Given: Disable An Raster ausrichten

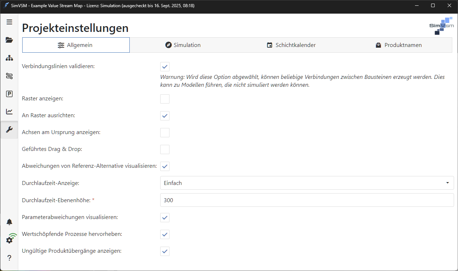Looking at the screenshot, I should click(x=164, y=115).
